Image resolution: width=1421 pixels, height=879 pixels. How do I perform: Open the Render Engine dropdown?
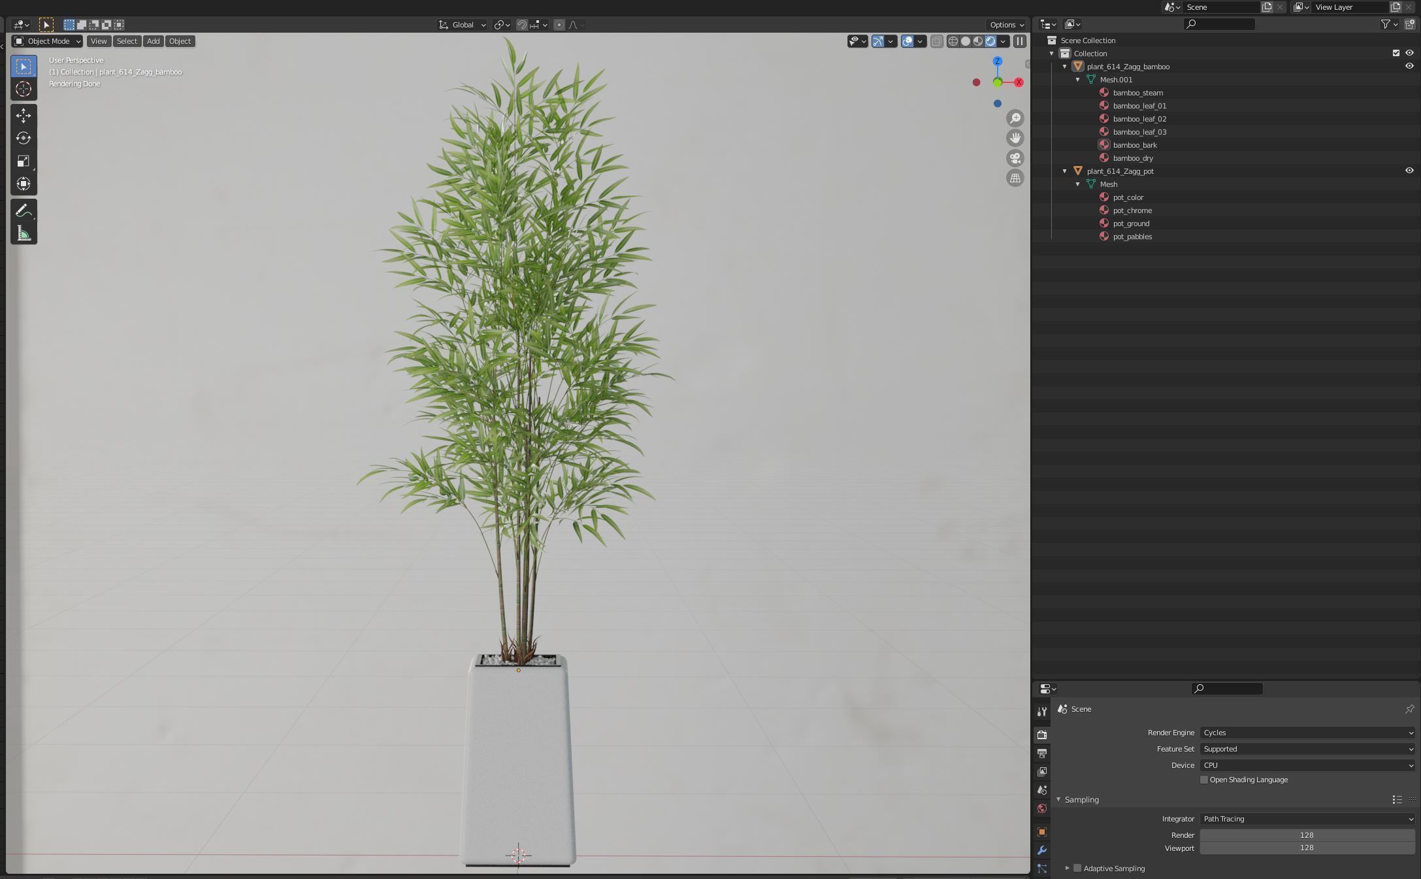pos(1307,733)
